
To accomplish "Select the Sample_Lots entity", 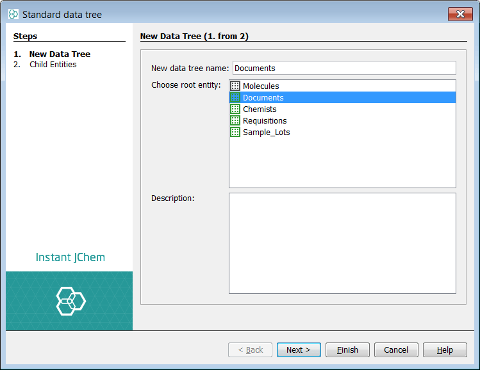I will (x=266, y=132).
